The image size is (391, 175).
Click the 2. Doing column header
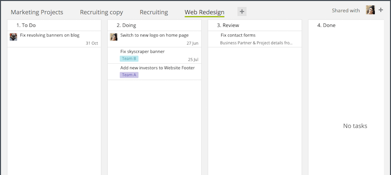coord(154,25)
